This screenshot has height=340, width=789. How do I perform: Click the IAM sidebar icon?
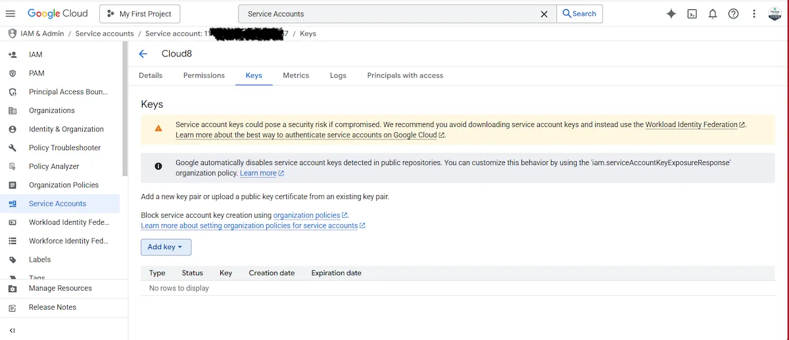[12, 55]
